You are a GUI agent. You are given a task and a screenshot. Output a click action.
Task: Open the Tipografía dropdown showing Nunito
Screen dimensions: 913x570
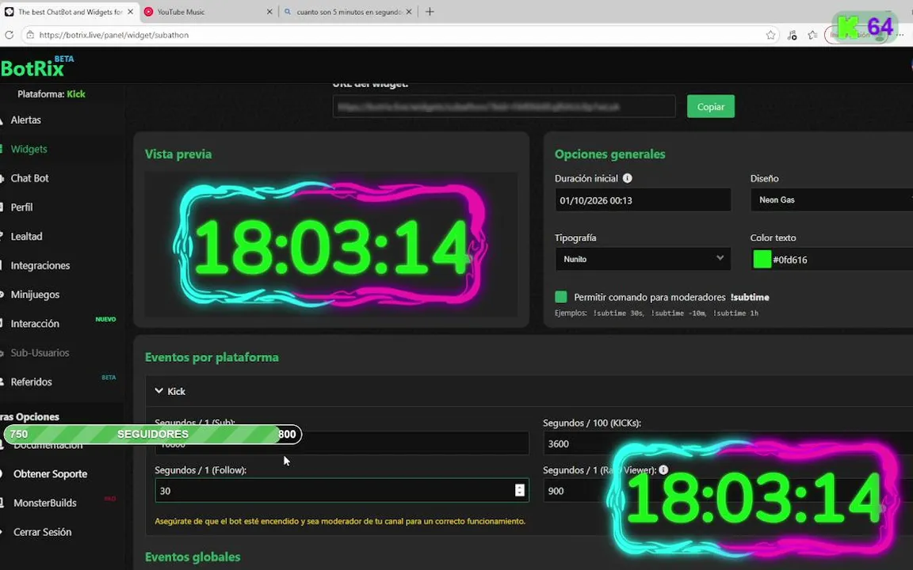click(x=642, y=259)
